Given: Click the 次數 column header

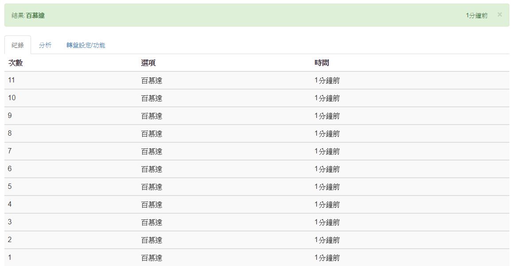Looking at the screenshot, I should pyautogui.click(x=15, y=63).
